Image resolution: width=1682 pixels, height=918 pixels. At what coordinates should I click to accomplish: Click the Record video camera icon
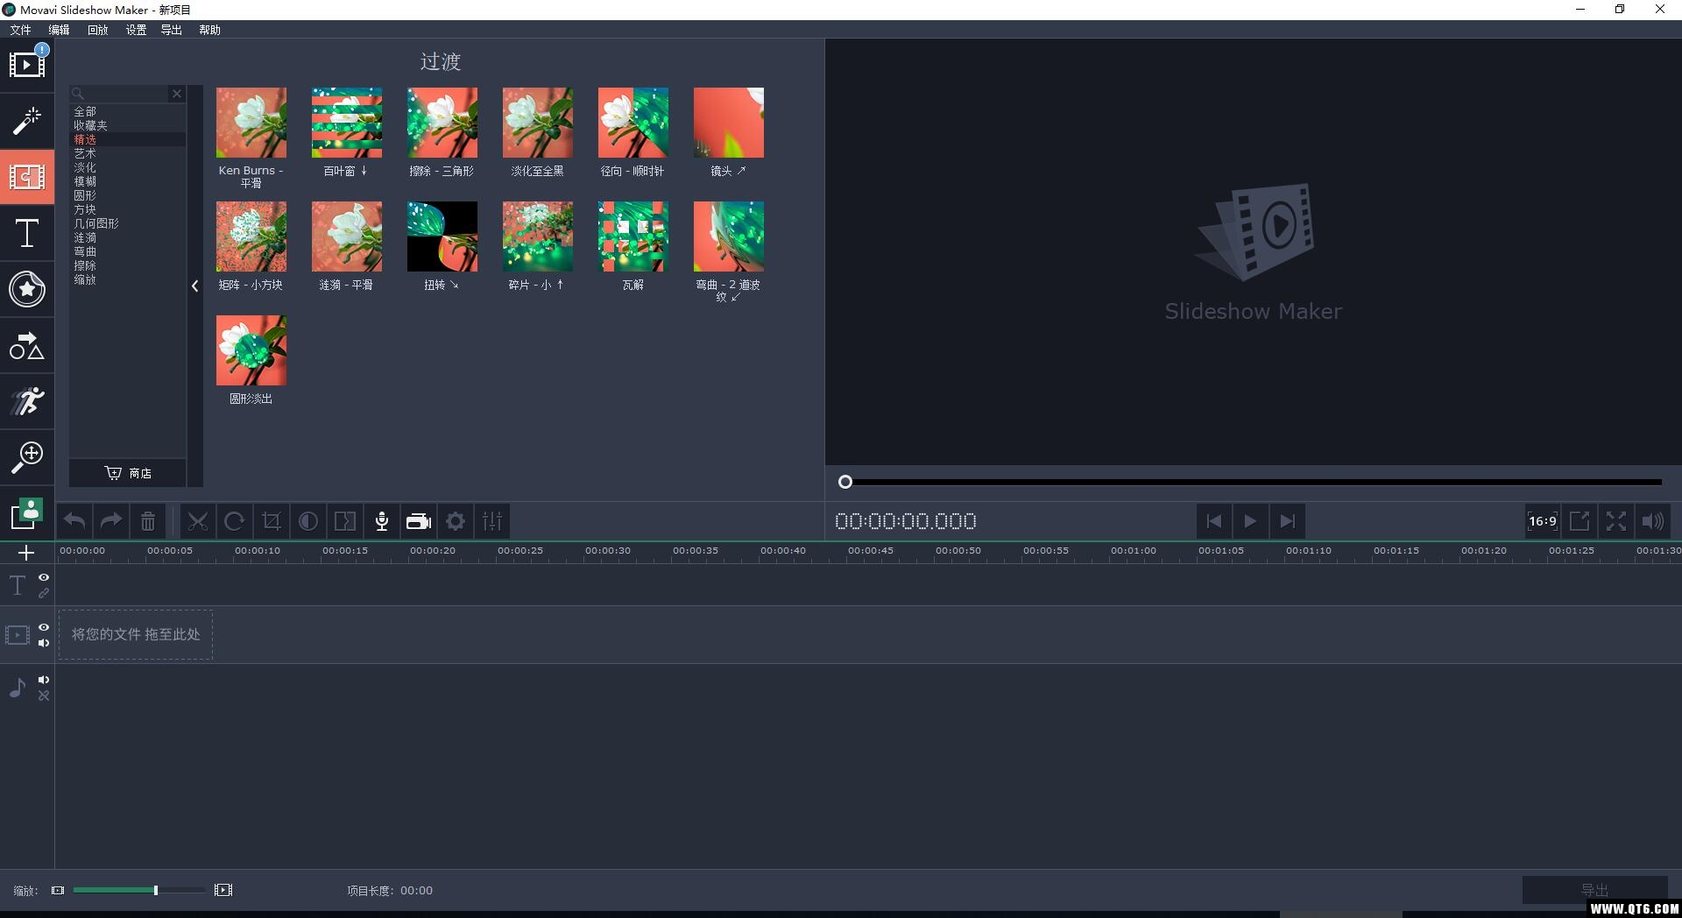[x=419, y=521]
